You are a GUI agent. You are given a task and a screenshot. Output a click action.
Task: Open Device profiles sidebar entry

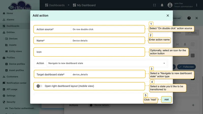[17, 64]
